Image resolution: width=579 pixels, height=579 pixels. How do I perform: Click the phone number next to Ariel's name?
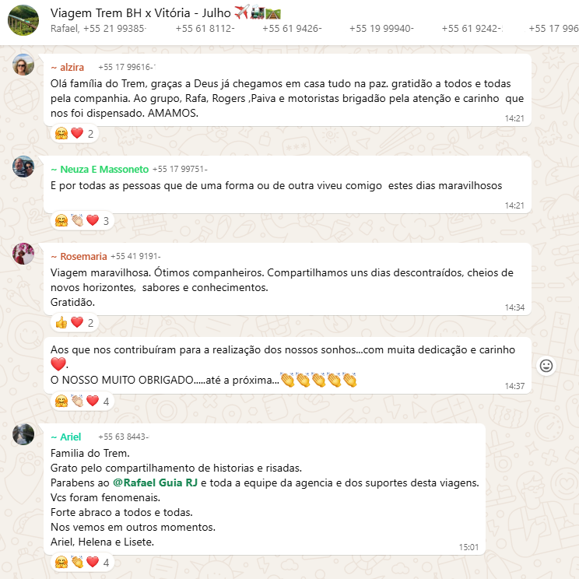click(123, 437)
